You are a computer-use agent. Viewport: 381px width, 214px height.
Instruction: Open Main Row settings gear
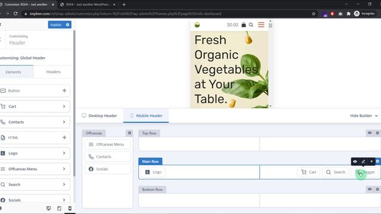coord(377,161)
